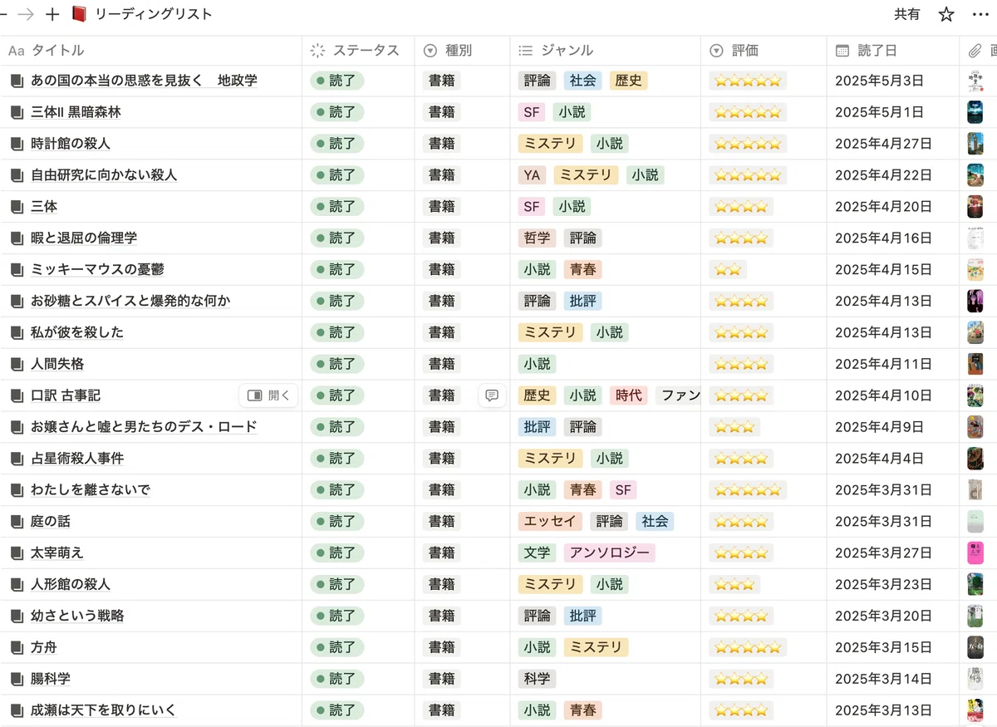Image resolution: width=997 pixels, height=727 pixels.
Task: Open the comment icon on 口訳 古事記 row
Action: pos(492,395)
